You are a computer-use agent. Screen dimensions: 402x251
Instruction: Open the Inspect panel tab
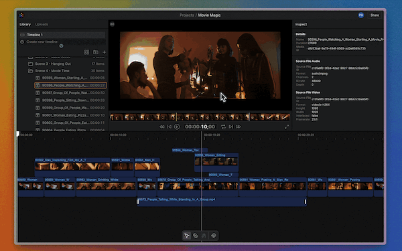(x=301, y=24)
